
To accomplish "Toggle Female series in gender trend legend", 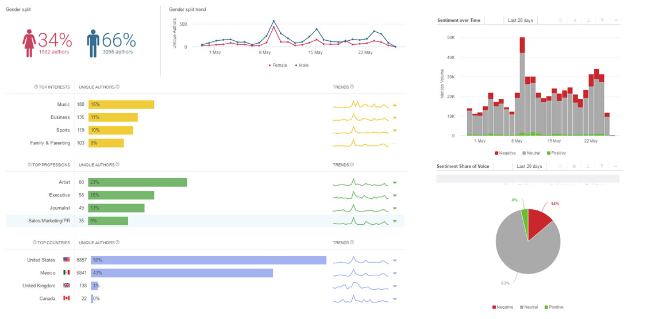I will [278, 66].
